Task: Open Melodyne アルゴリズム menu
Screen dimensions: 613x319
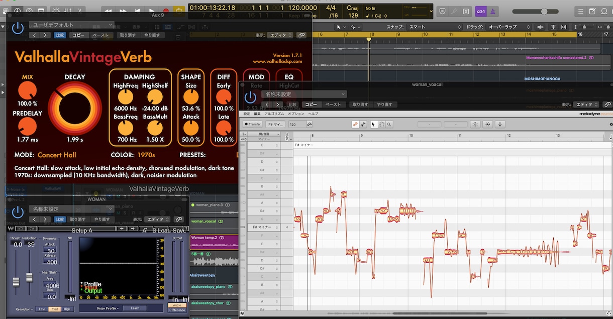Action: pyautogui.click(x=274, y=114)
